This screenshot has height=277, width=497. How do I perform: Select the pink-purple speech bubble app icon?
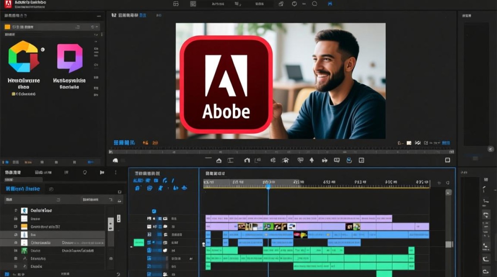70,58
